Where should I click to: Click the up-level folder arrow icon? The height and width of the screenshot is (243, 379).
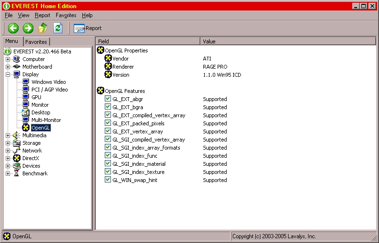point(43,28)
